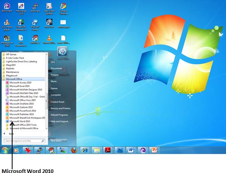Open Photoshop from the taskbar

click(120, 150)
